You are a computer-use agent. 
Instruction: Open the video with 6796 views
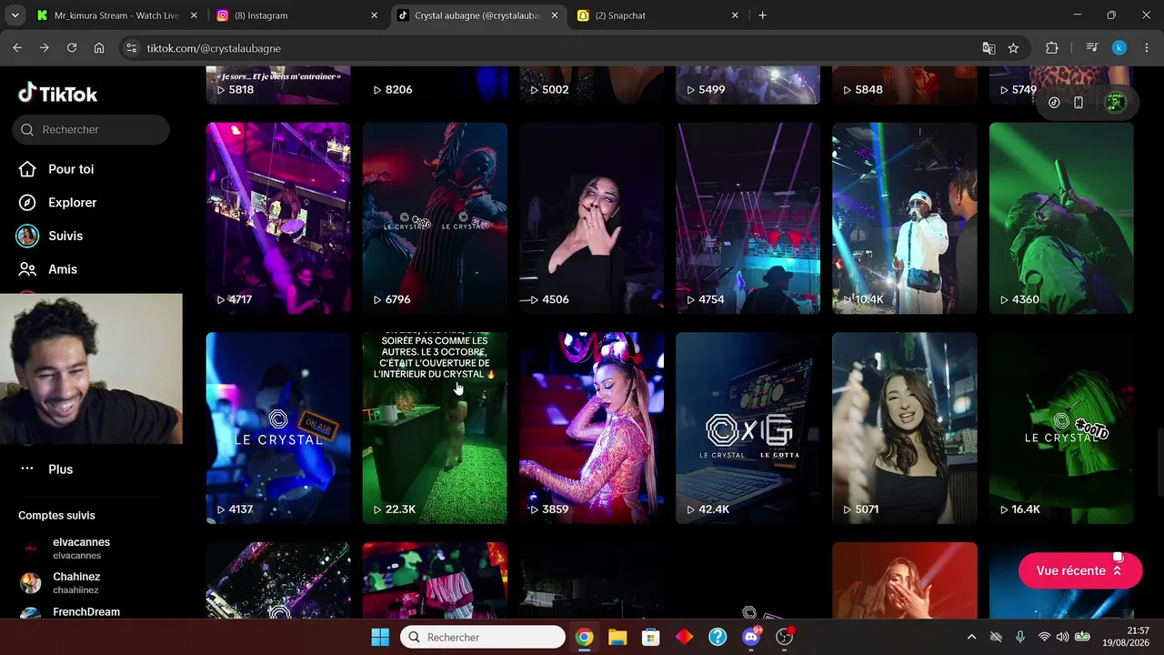[435, 218]
